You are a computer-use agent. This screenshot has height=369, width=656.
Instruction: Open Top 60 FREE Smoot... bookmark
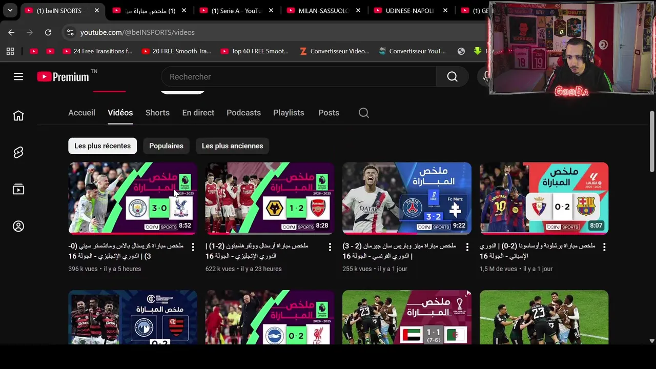(x=255, y=51)
